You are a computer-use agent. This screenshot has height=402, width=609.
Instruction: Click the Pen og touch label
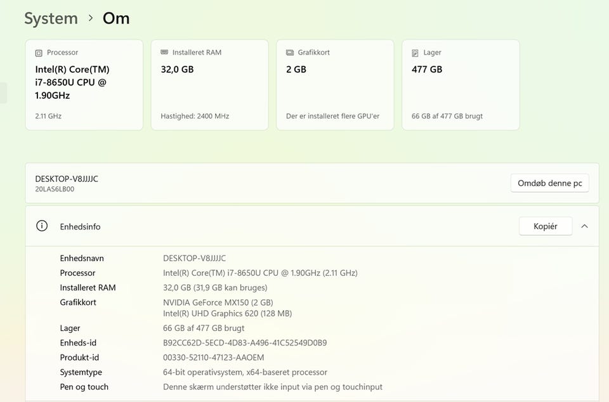click(84, 387)
